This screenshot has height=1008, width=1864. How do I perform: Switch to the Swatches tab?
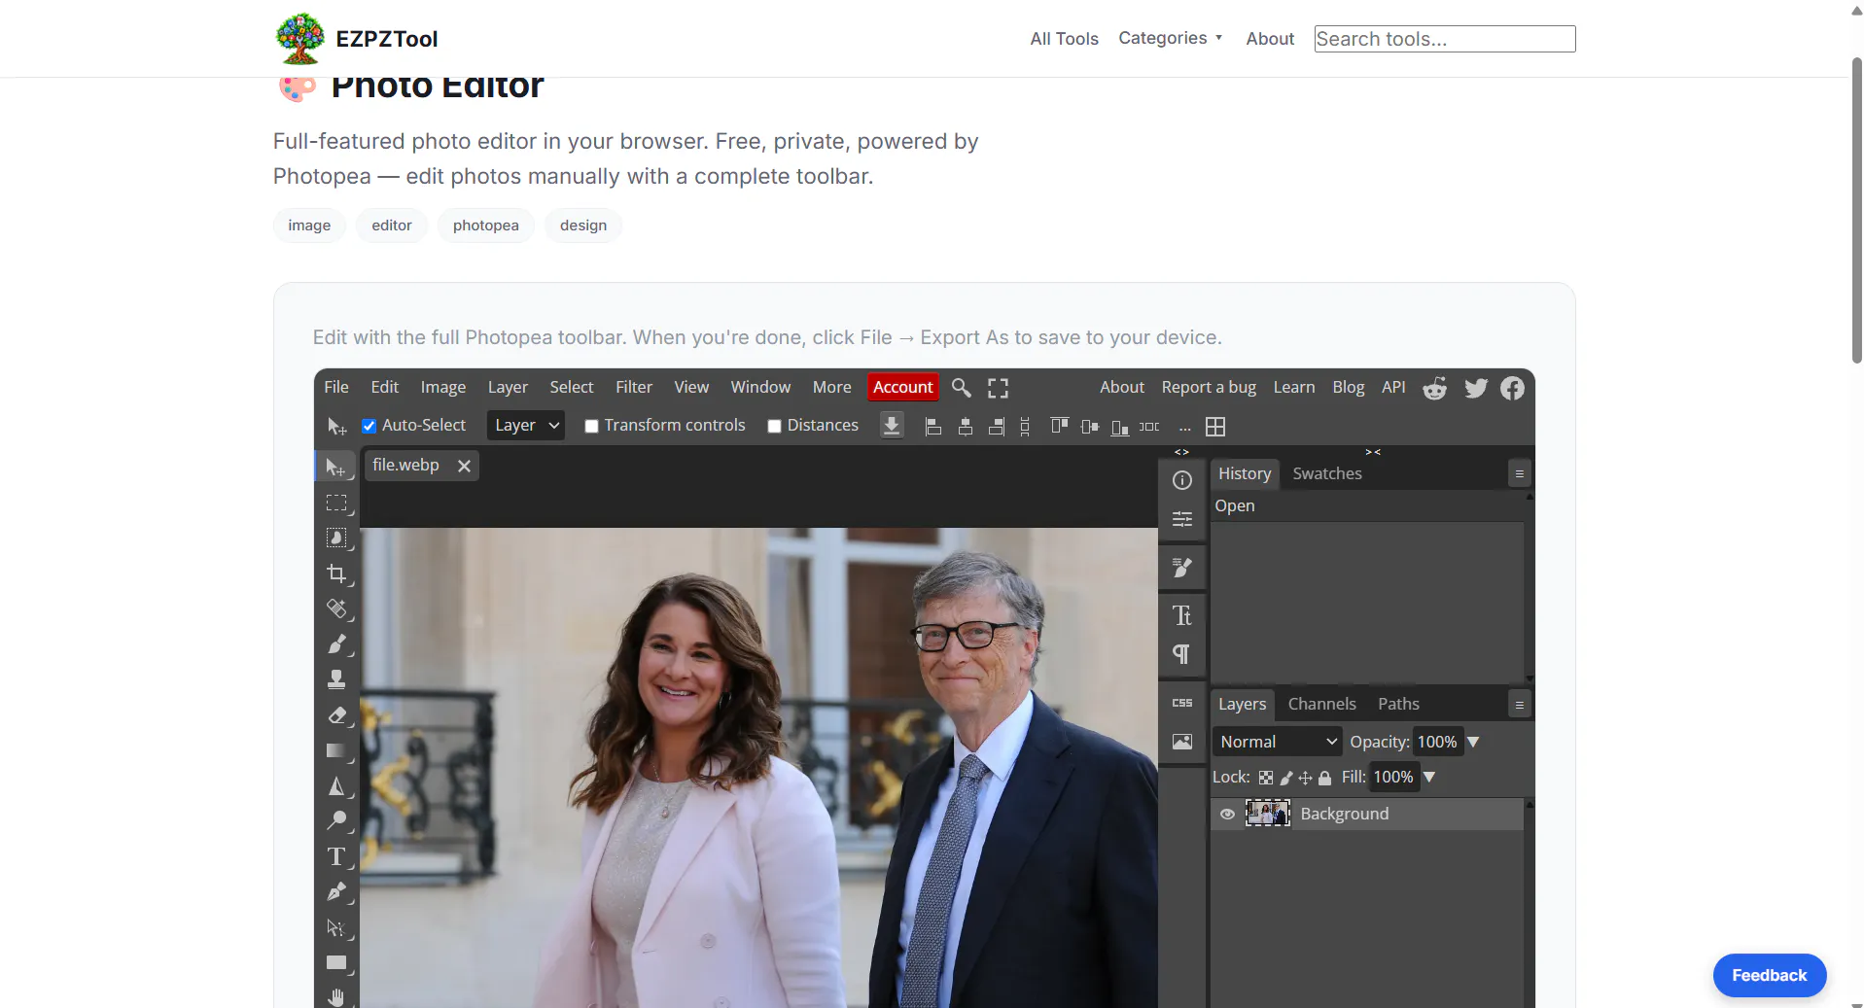click(x=1327, y=473)
